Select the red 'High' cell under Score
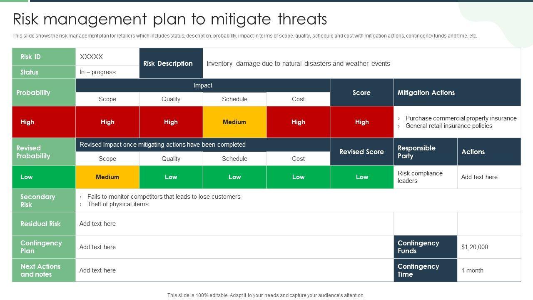This screenshot has width=533, height=300. (362, 122)
